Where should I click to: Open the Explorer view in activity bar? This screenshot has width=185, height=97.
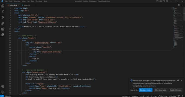[3, 6]
